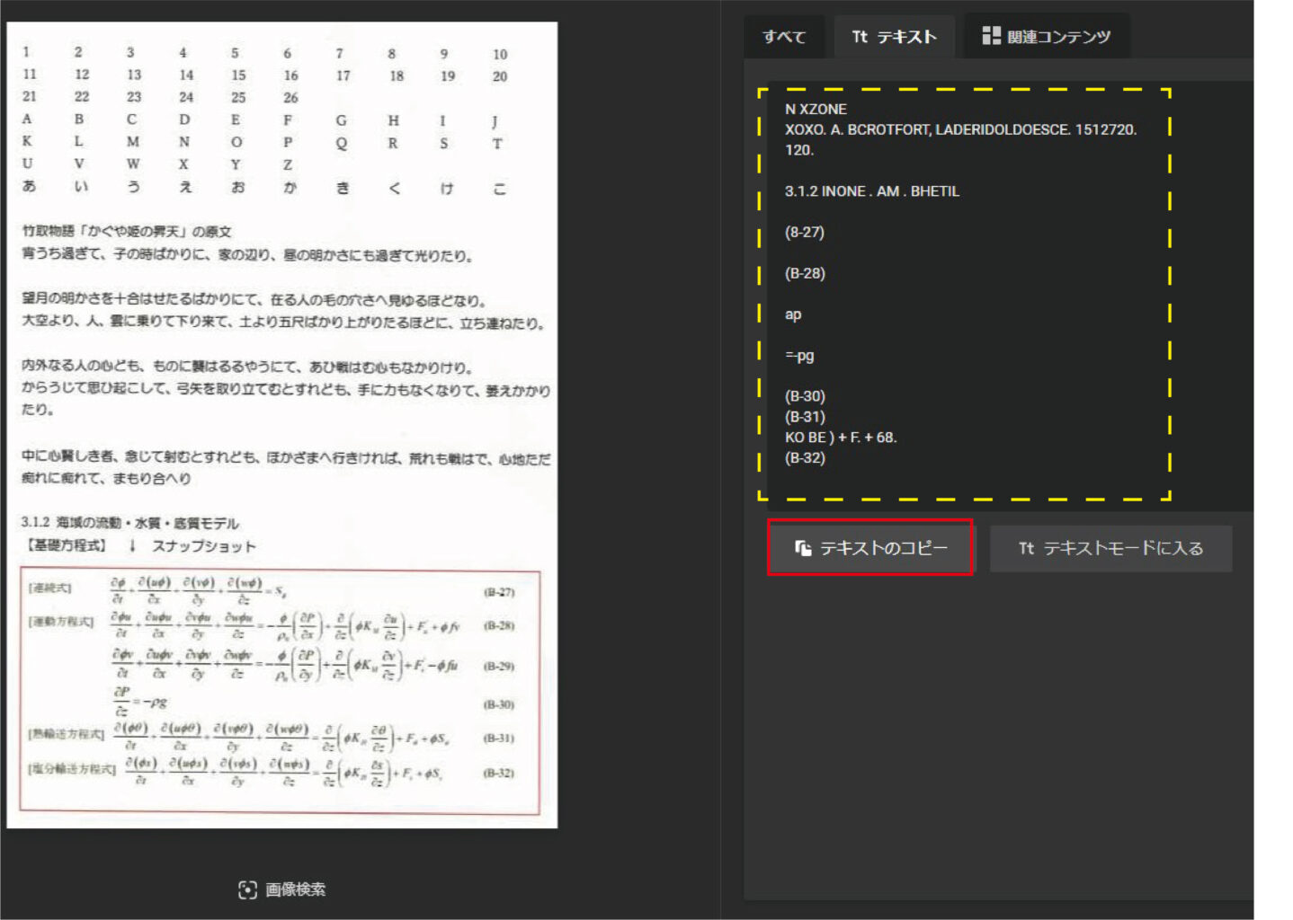The width and height of the screenshot is (1293, 920).
Task: Click the 3.1.2 海域の流動 section title
Action: coord(129,522)
